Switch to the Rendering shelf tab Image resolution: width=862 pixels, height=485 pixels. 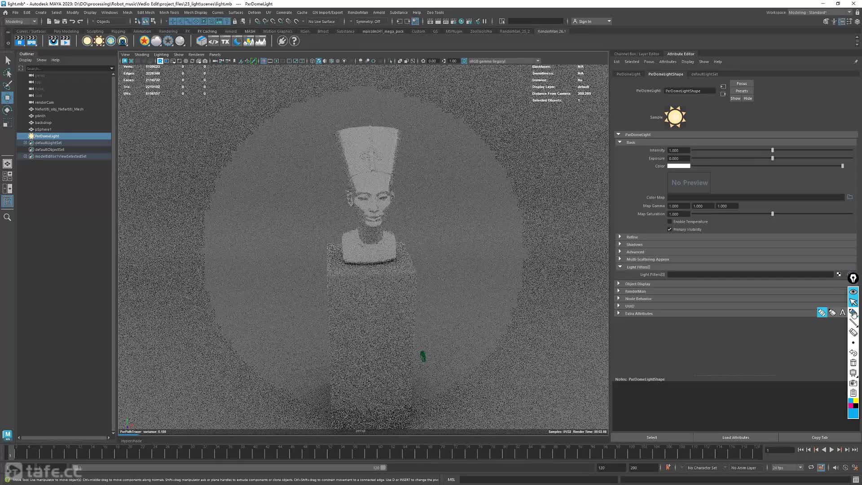coord(168,31)
